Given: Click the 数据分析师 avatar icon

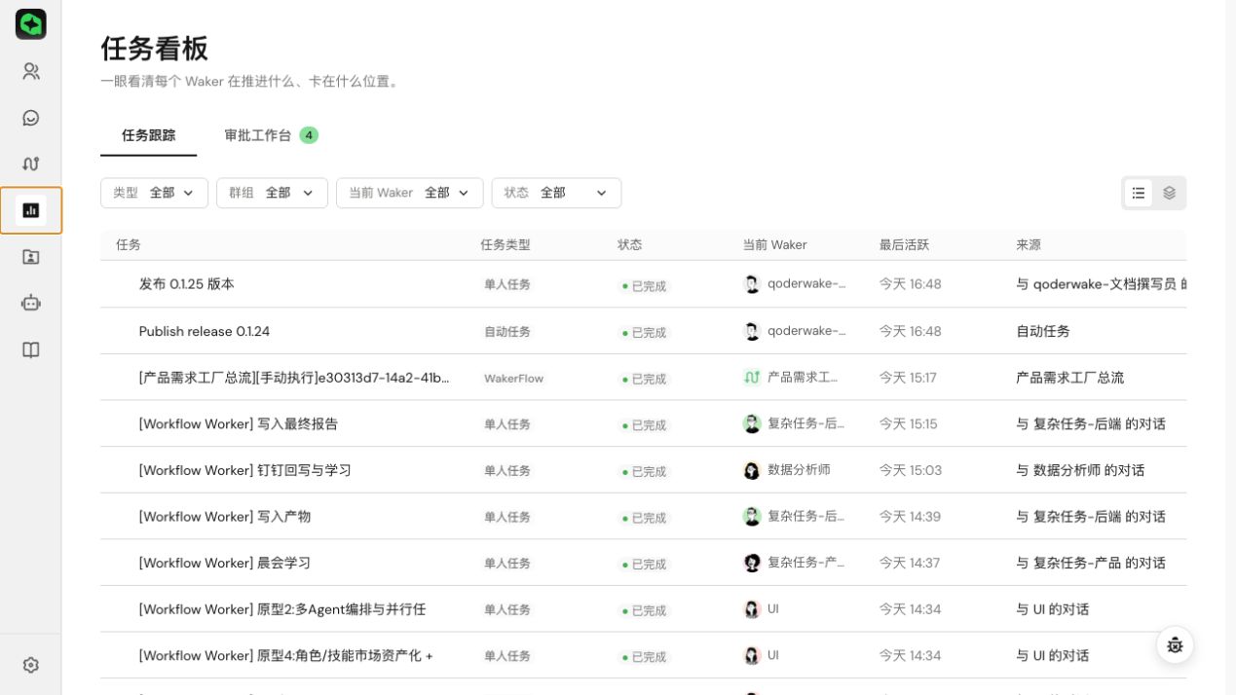Looking at the screenshot, I should 752,470.
